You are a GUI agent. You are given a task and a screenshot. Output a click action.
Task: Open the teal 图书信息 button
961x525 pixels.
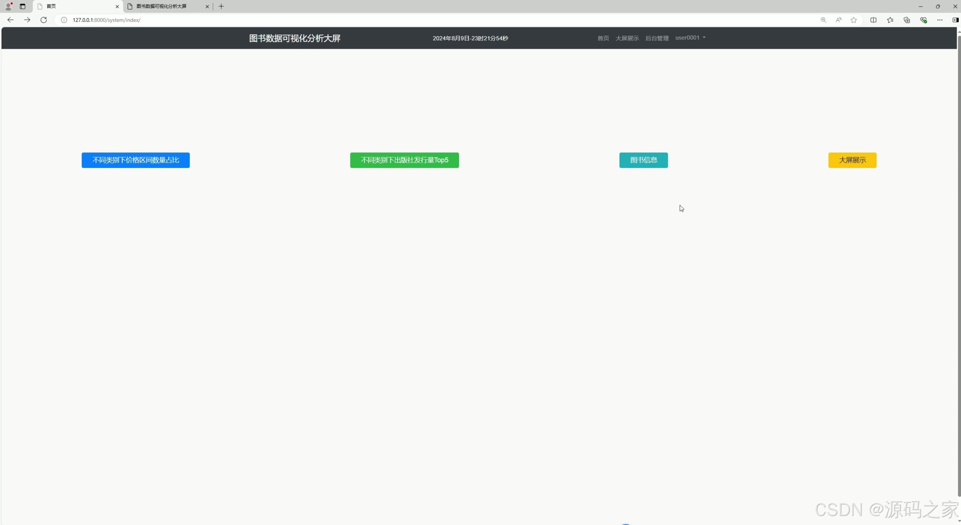coord(643,160)
